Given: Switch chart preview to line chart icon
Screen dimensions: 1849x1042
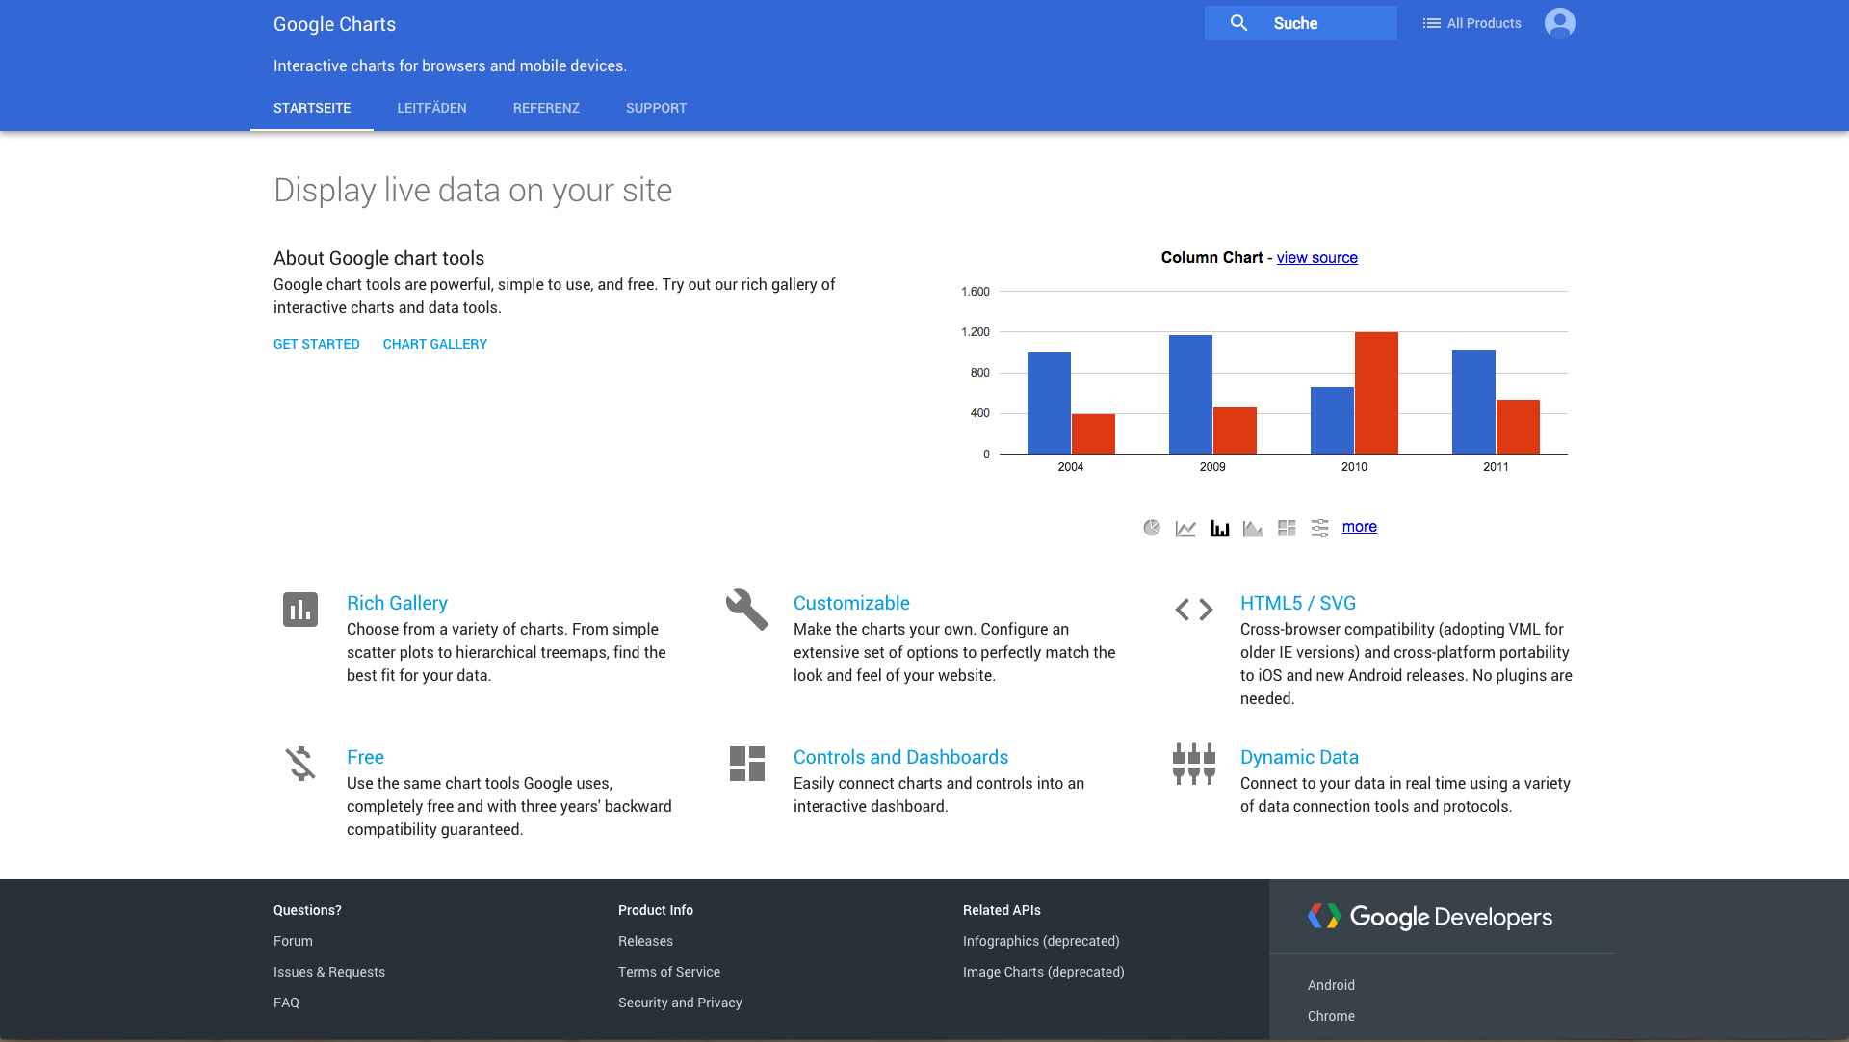Looking at the screenshot, I should click(x=1185, y=528).
